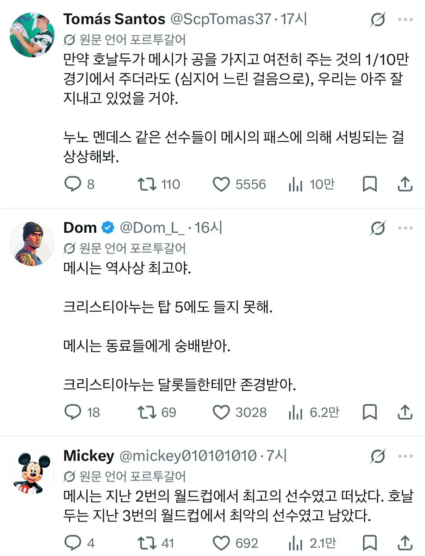
Task: Toggle translation icon on Dom's tweet
Action: (x=377, y=228)
